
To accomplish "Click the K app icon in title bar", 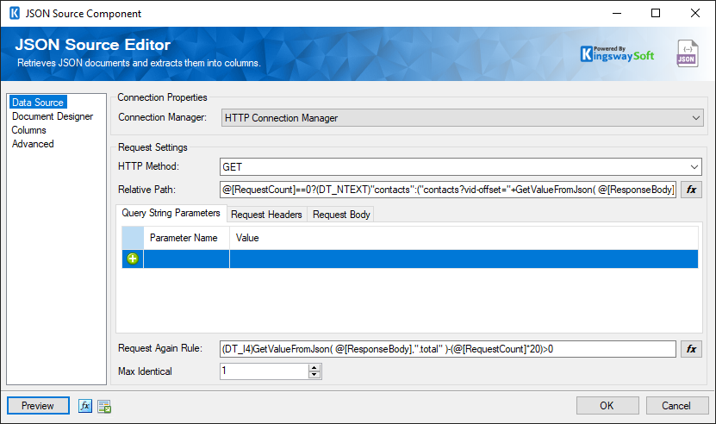I will point(14,14).
